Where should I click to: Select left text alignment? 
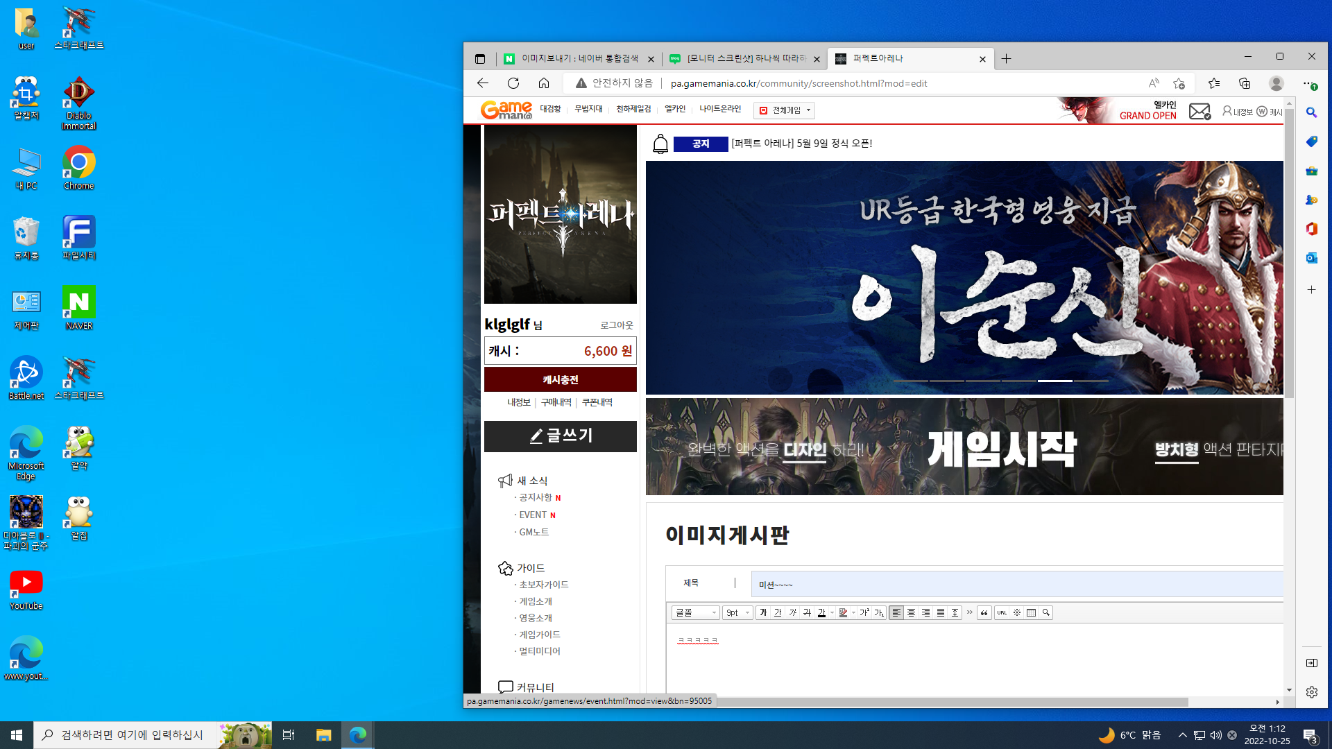[x=896, y=612]
